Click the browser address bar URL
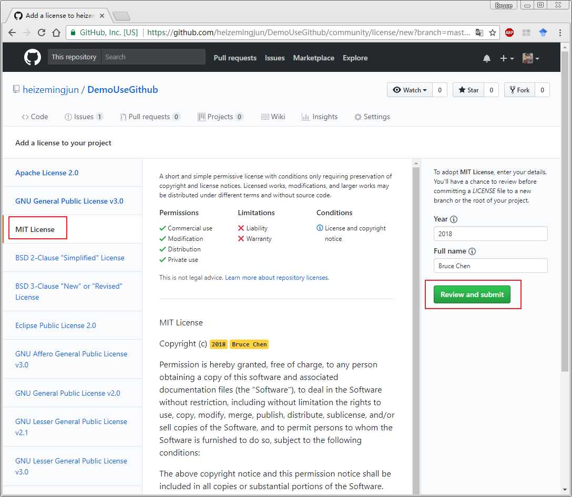The height and width of the screenshot is (497, 572). [x=308, y=33]
